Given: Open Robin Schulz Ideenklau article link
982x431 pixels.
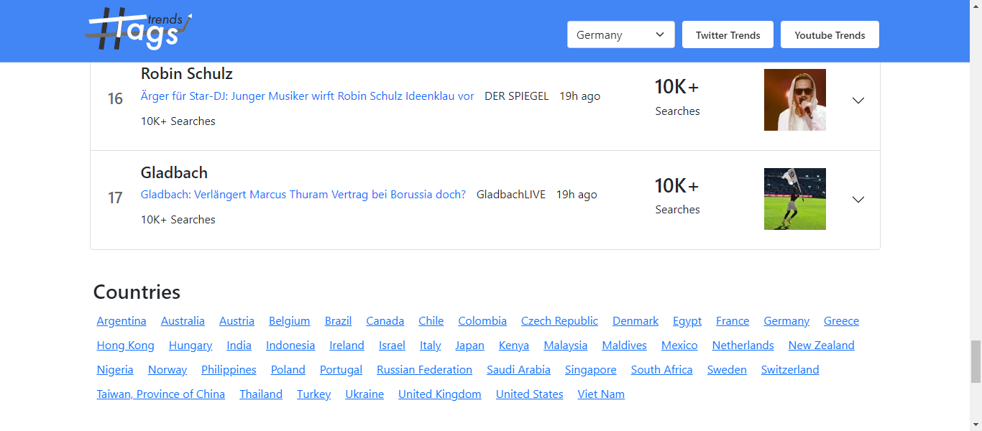Looking at the screenshot, I should tap(308, 96).
